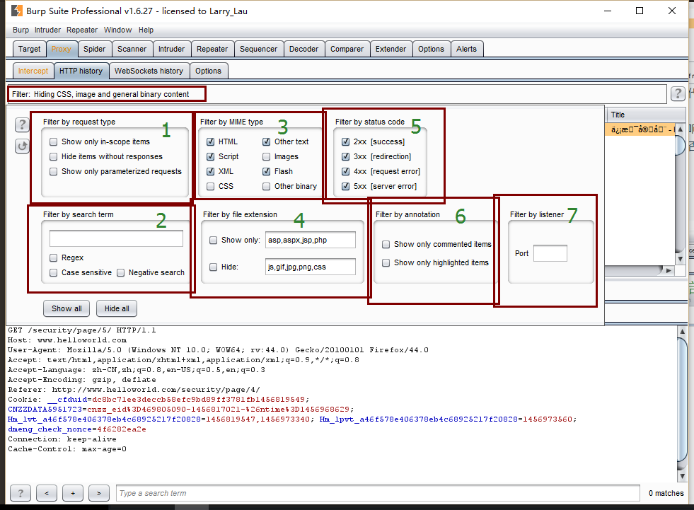Enable Show only highlighted items

coord(386,263)
